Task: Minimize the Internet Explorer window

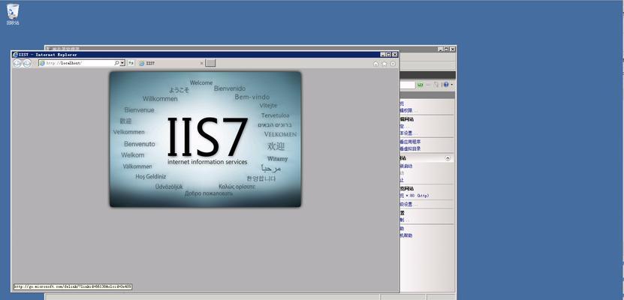Action: [382, 55]
